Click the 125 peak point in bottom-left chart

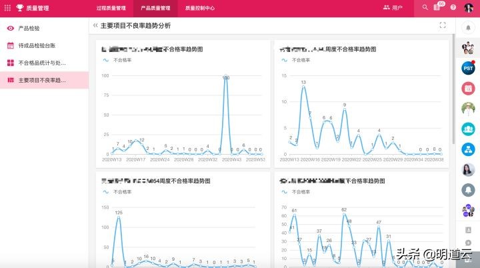click(119, 217)
